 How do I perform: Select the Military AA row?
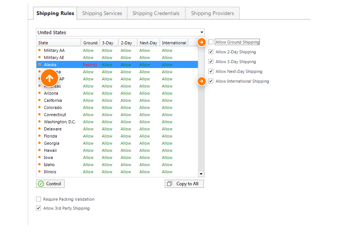(117, 50)
